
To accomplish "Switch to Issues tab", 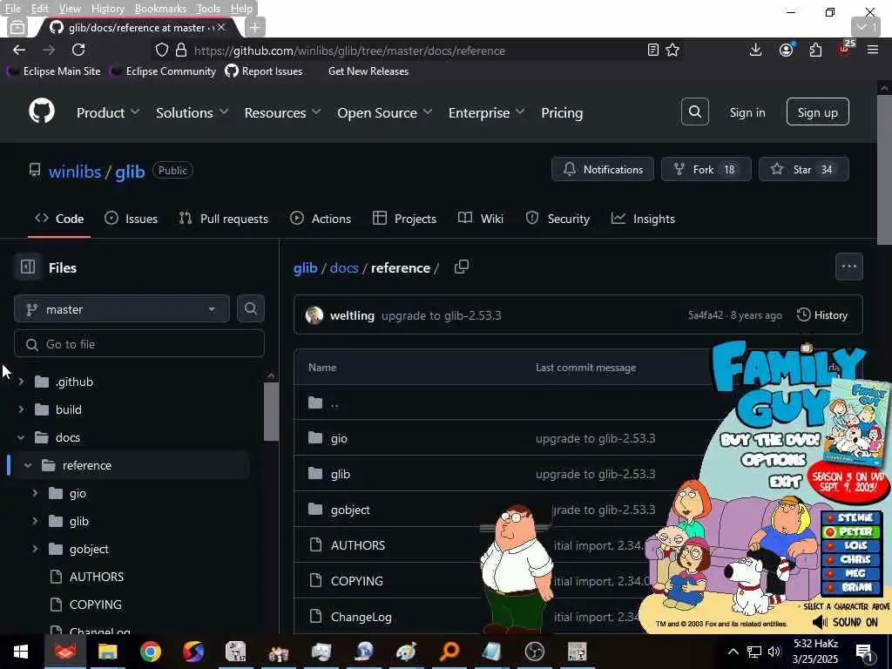I will tap(131, 219).
